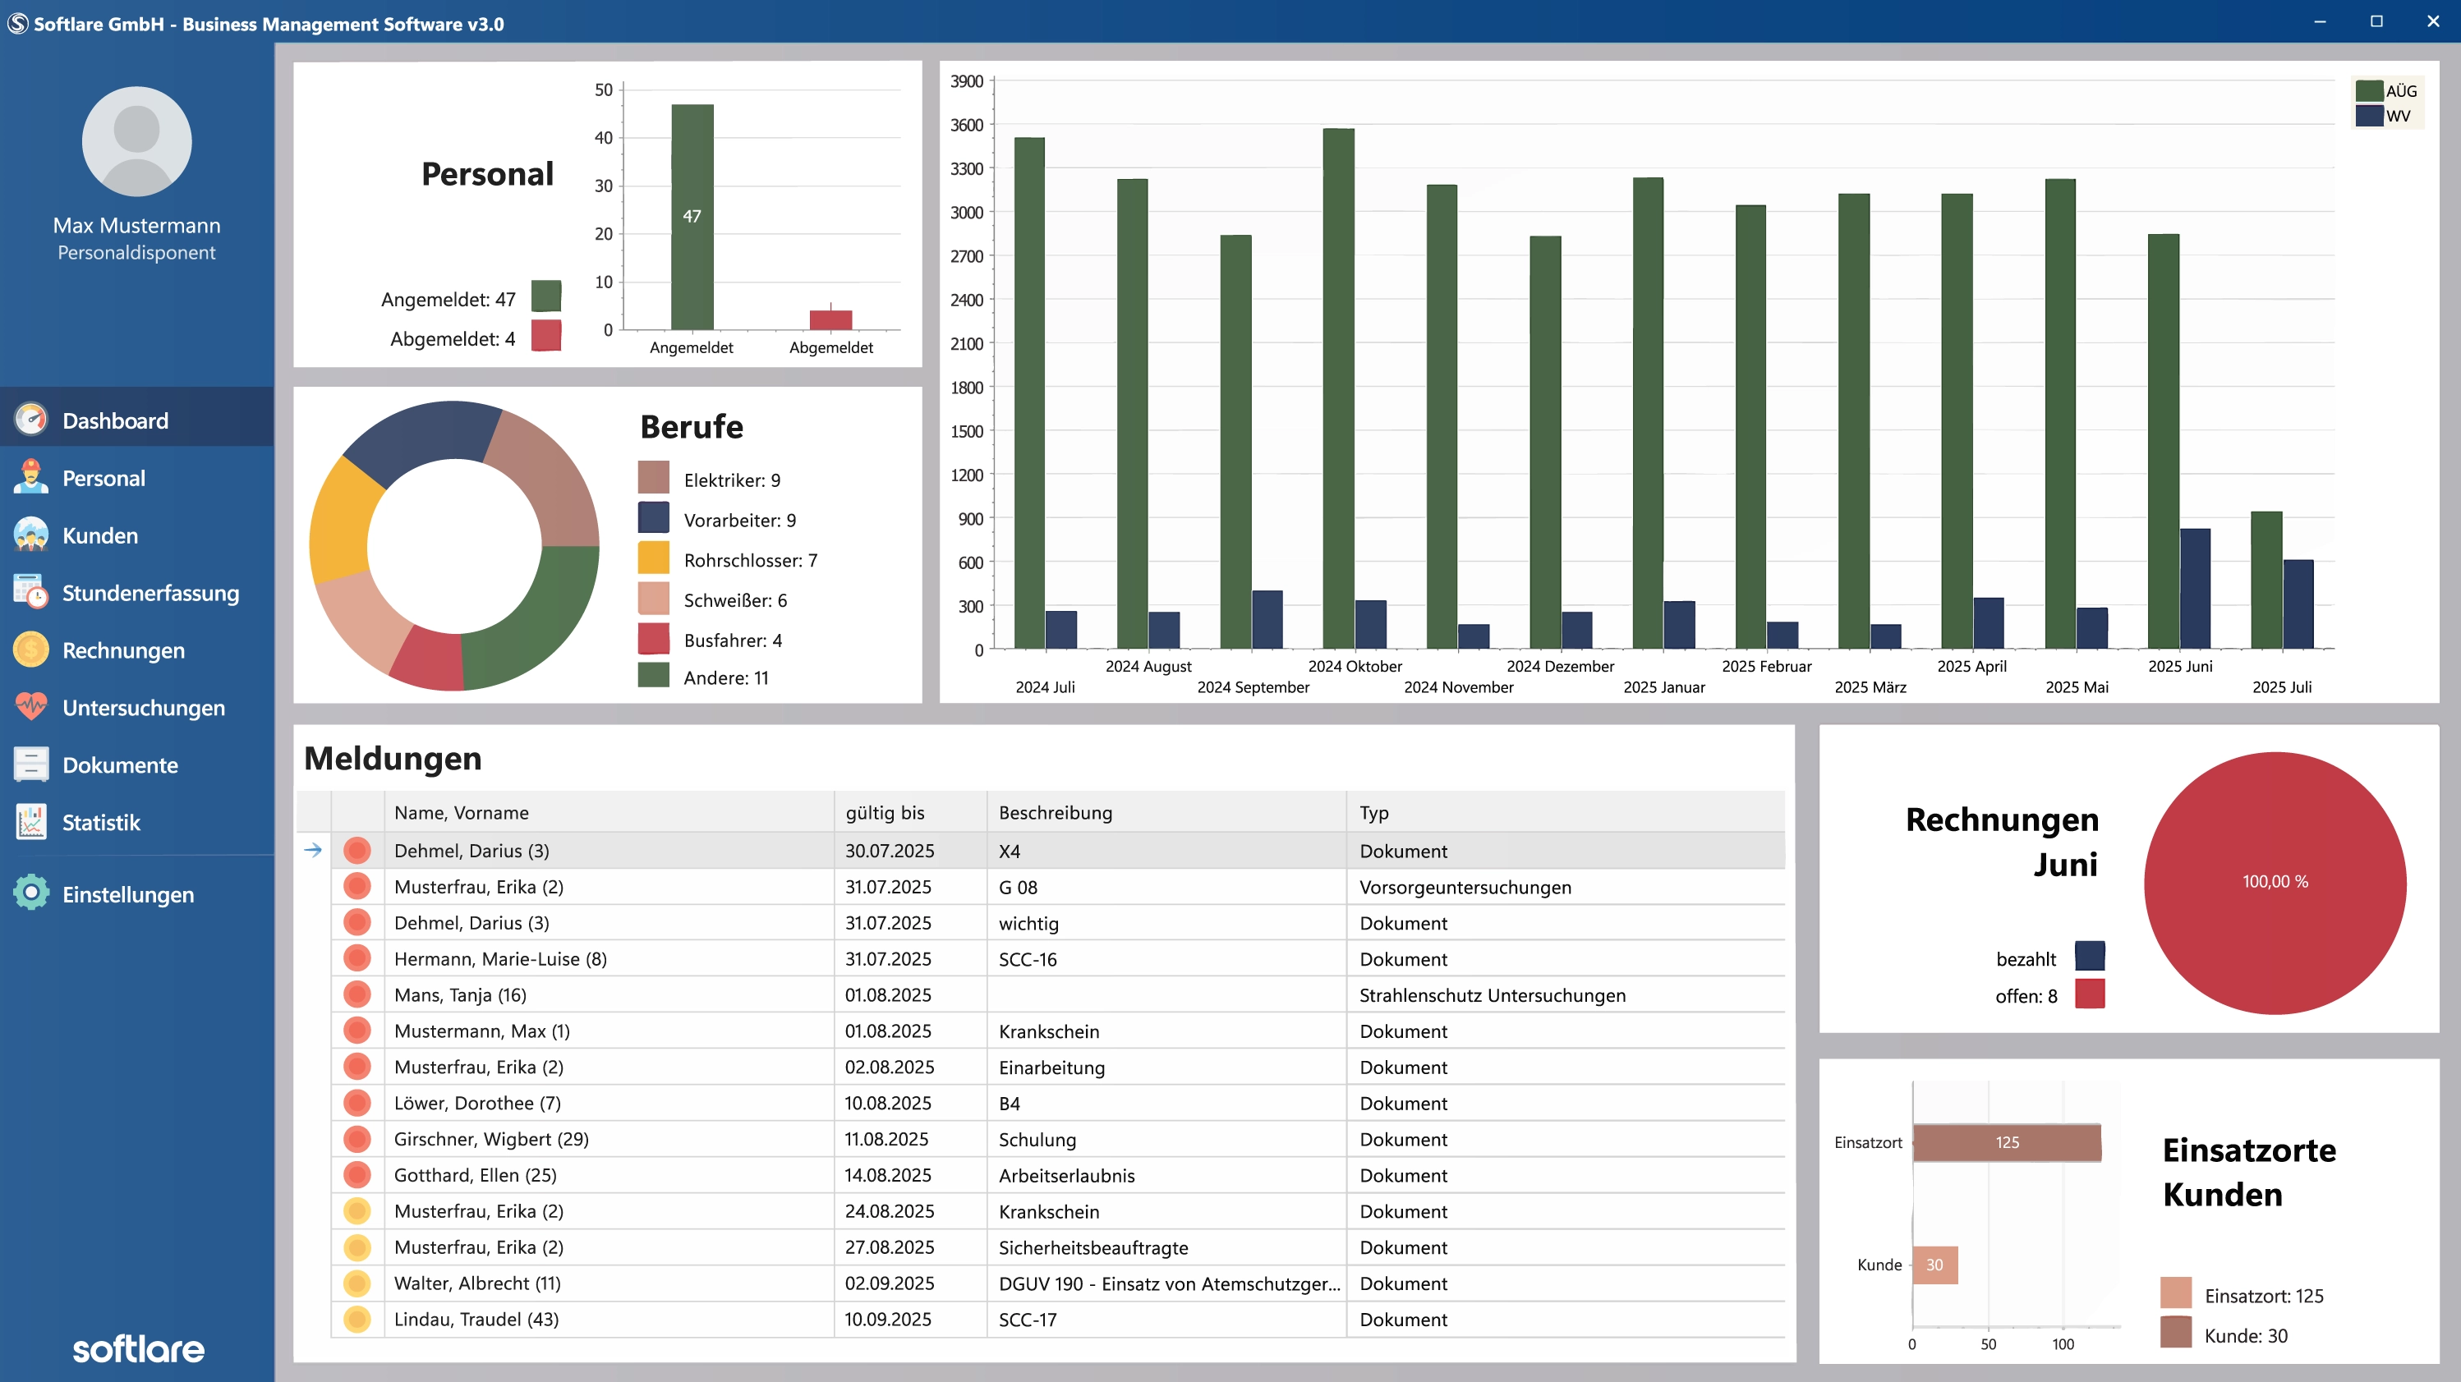Click the WV legend color swatch

pos(2368,116)
